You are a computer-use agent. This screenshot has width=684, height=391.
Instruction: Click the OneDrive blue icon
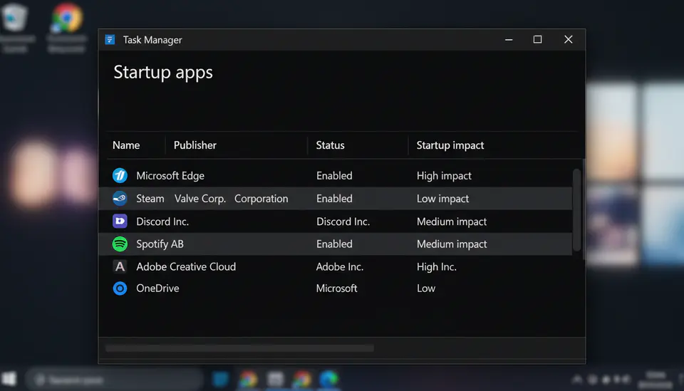click(x=120, y=288)
